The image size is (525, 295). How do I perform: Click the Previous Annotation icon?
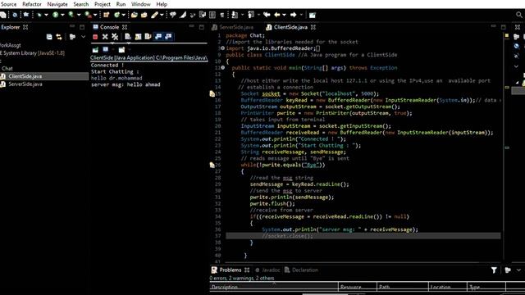pyautogui.click(x=250, y=15)
